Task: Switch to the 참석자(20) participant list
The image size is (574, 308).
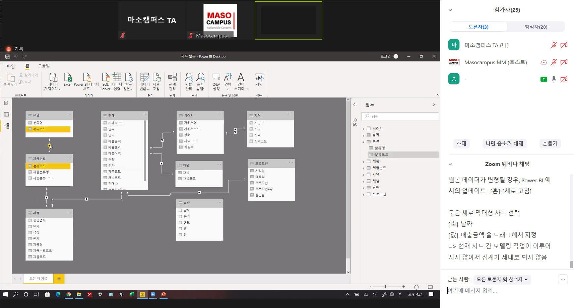Action: [535, 27]
